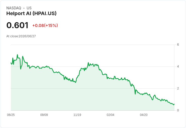Click the y-axis label 6
The image size is (186, 128).
point(178,45)
